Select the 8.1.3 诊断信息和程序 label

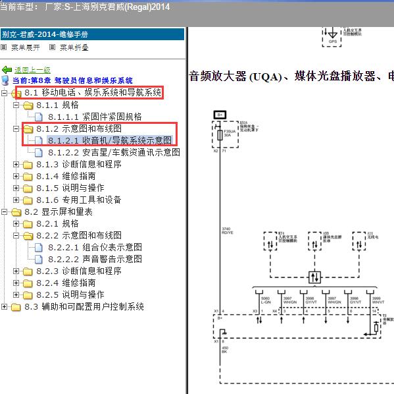(79, 165)
